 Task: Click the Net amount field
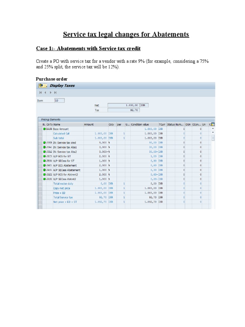pyautogui.click(x=123, y=105)
